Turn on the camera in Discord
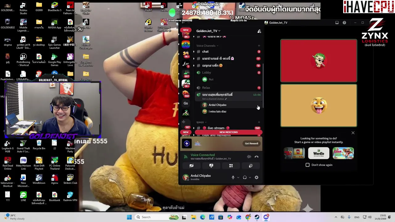The image size is (395, 222). point(191,166)
